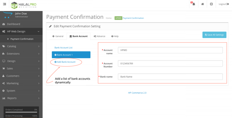Click the globe support icon
The height and width of the screenshot is (118, 232).
[x=211, y=4]
